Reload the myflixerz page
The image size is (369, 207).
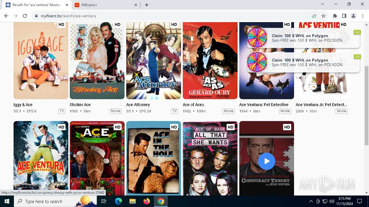coord(25,16)
